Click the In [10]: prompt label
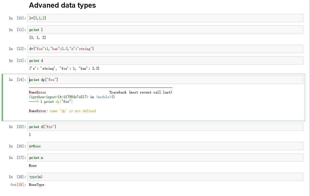 point(17,18)
